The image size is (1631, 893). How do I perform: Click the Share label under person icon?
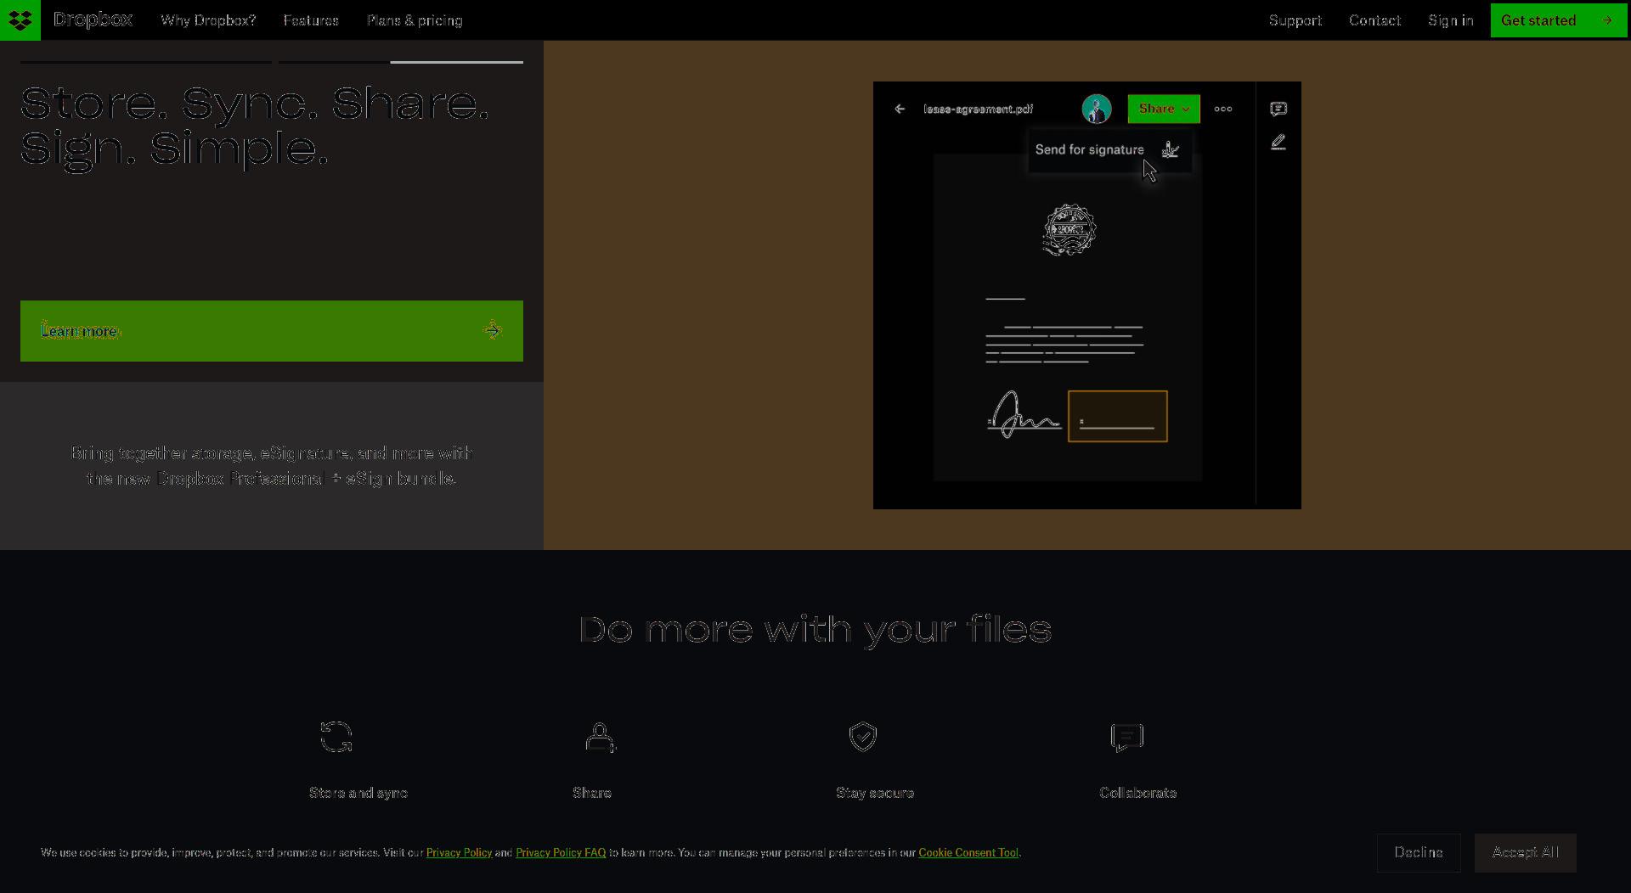click(592, 793)
